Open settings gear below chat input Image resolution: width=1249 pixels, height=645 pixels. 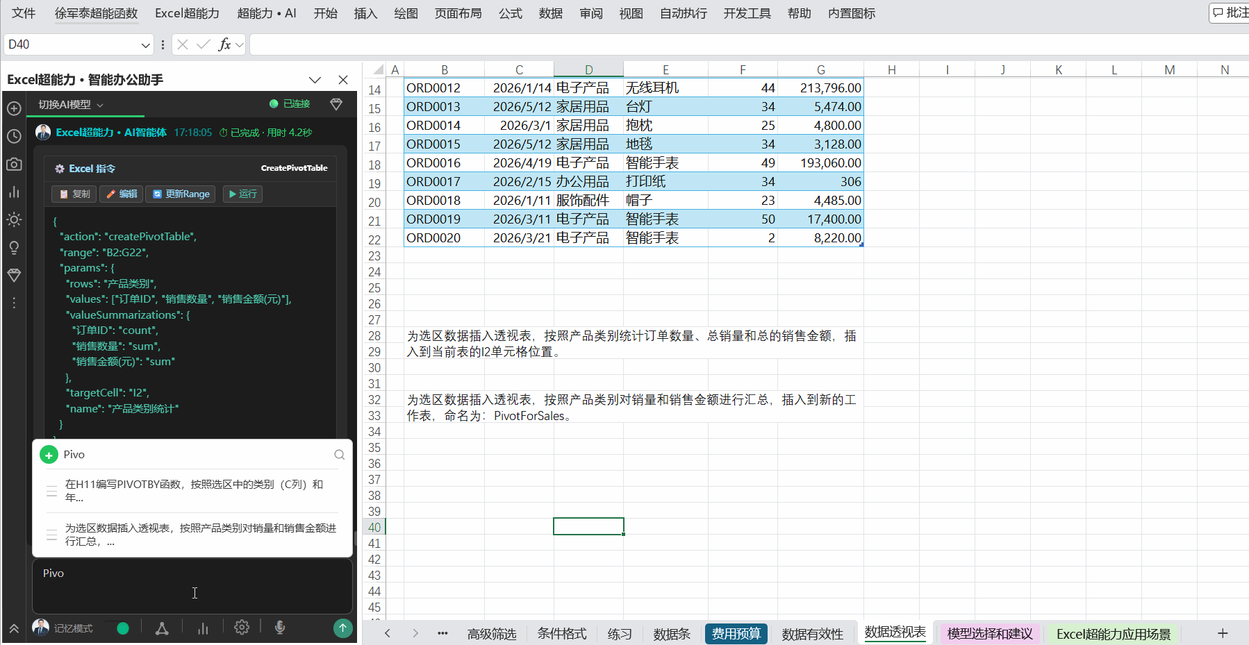242,628
